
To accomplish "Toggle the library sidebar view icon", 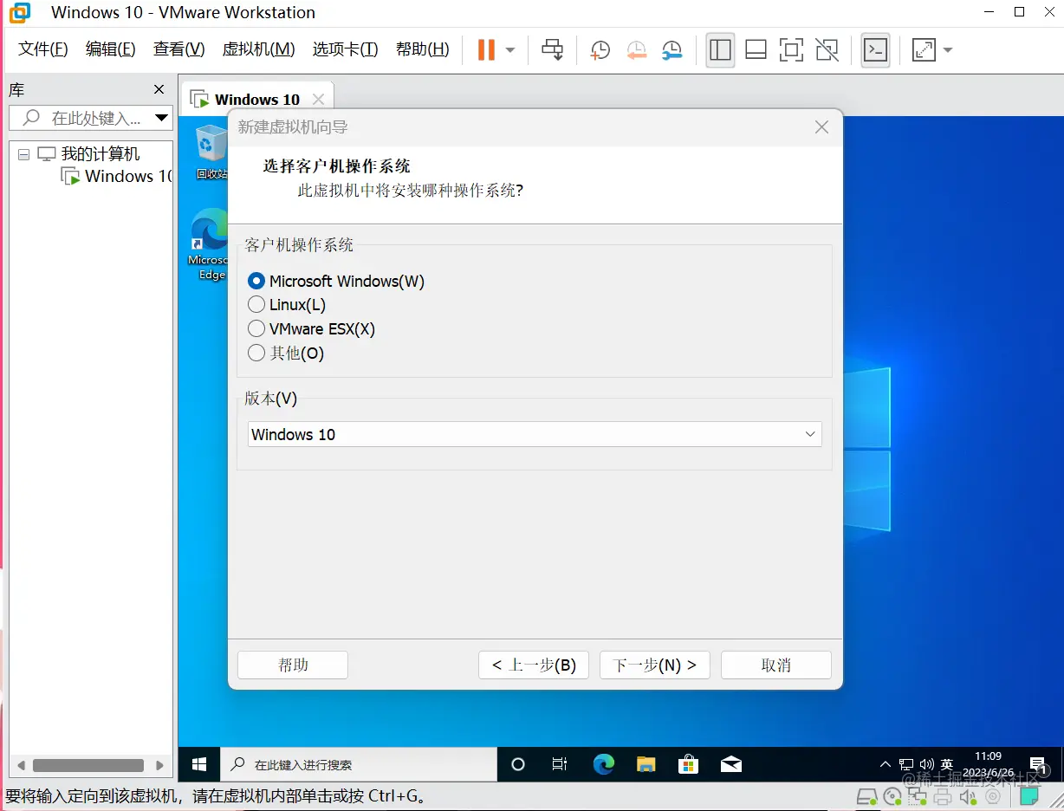I will click(x=720, y=50).
